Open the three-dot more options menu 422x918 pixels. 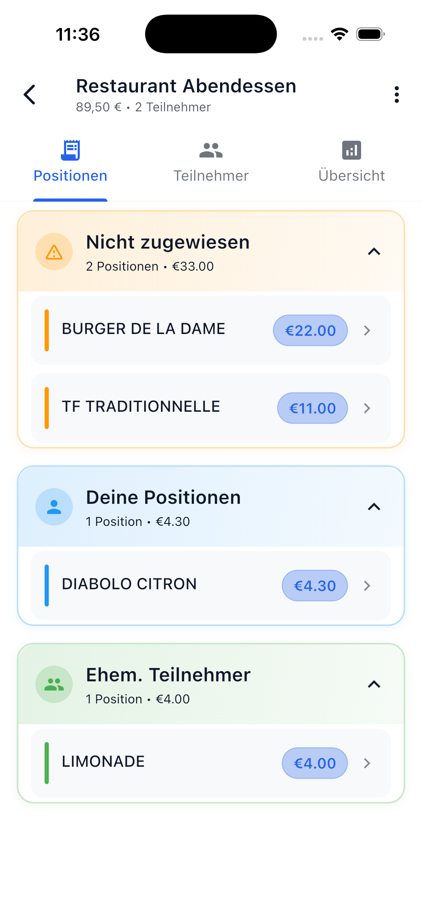click(396, 95)
